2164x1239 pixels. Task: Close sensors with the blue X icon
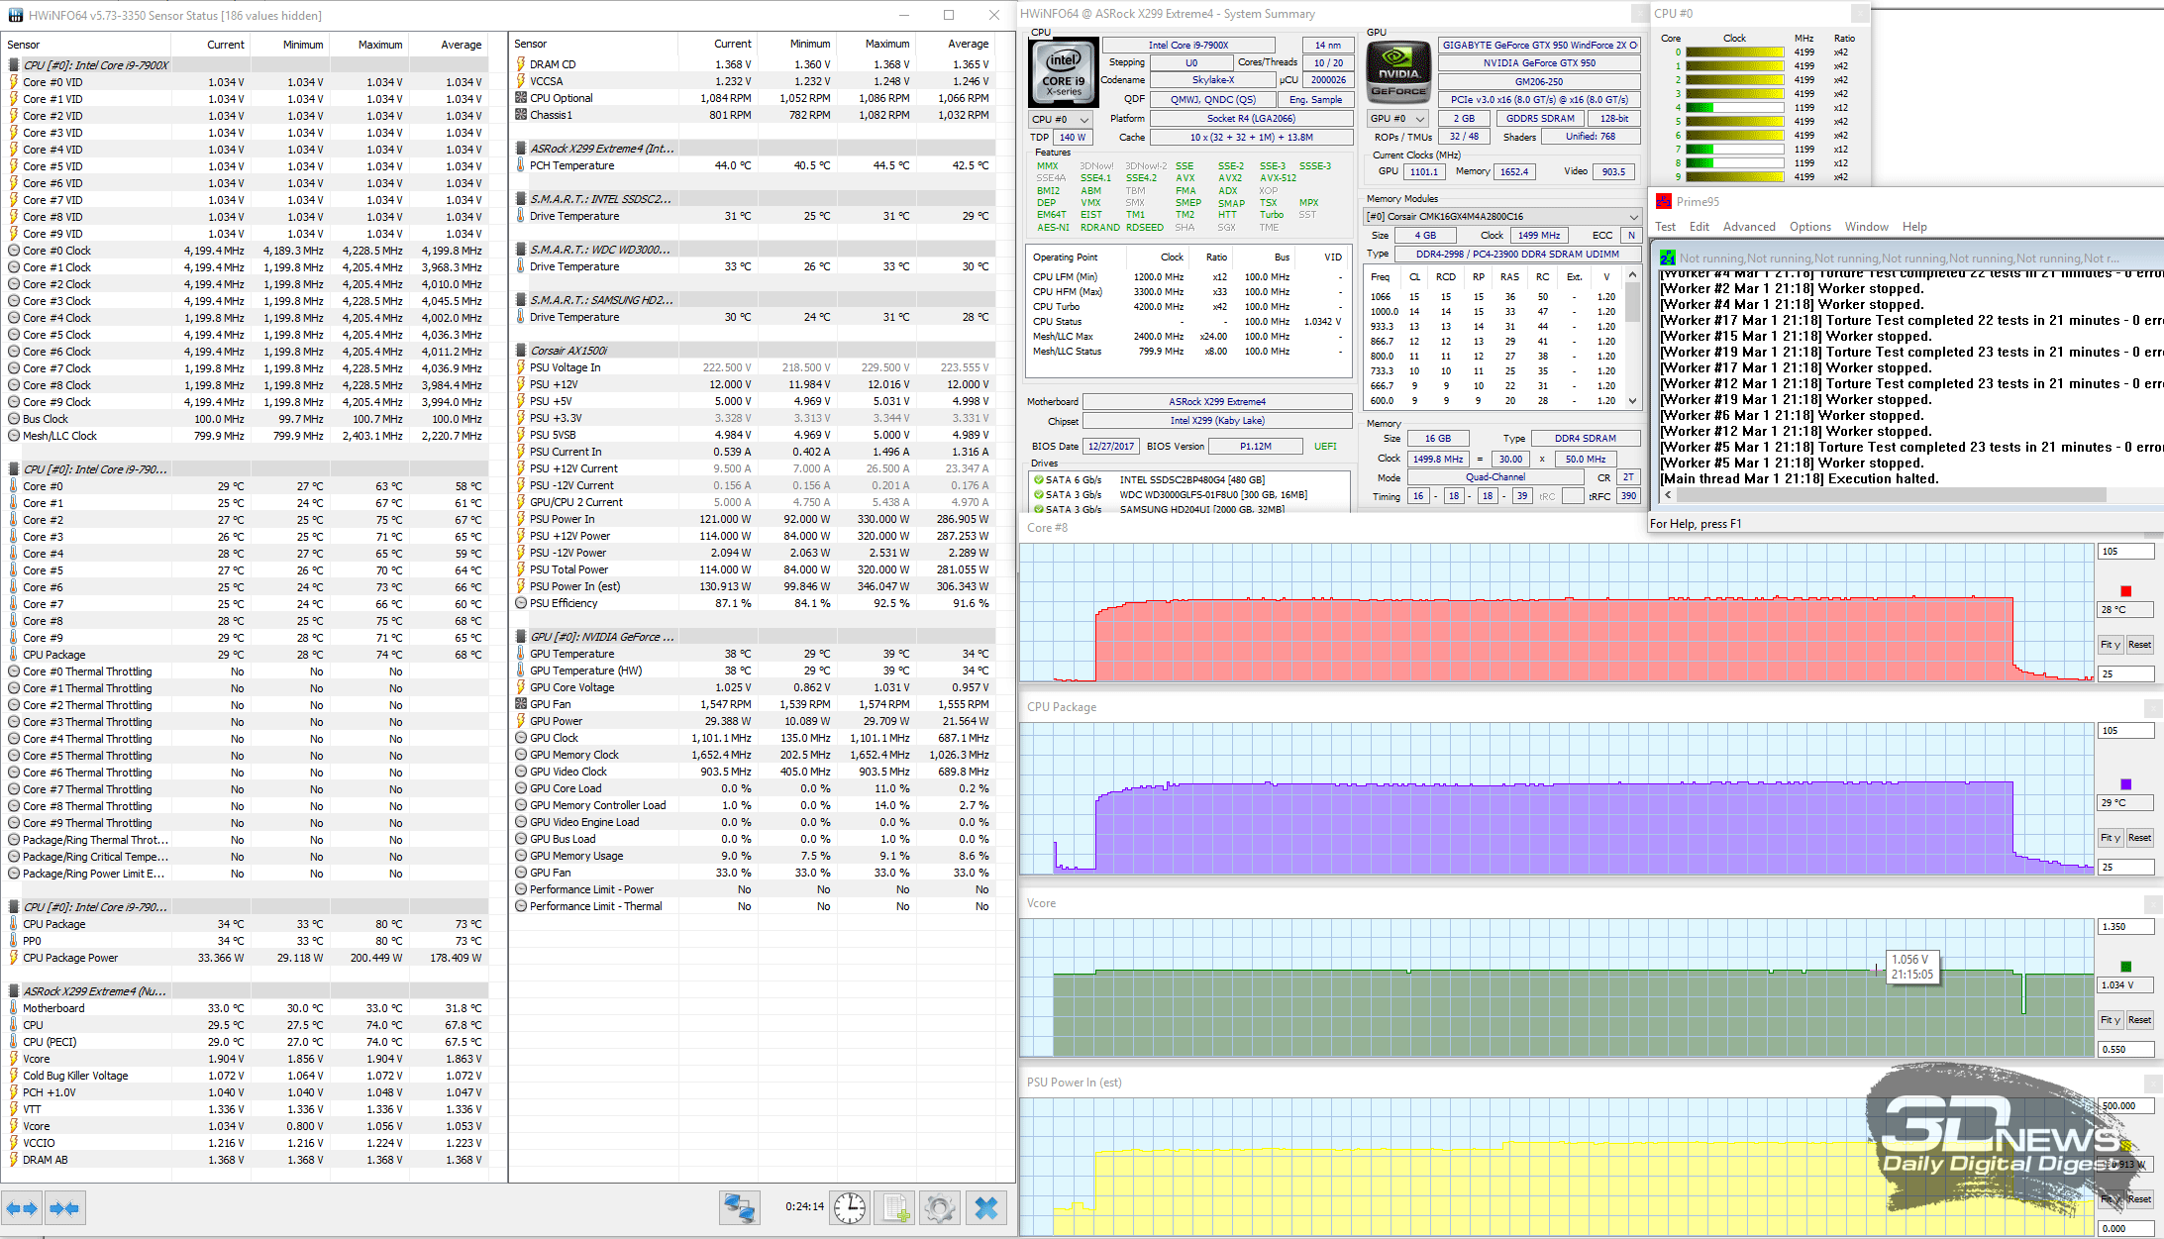tap(986, 1208)
